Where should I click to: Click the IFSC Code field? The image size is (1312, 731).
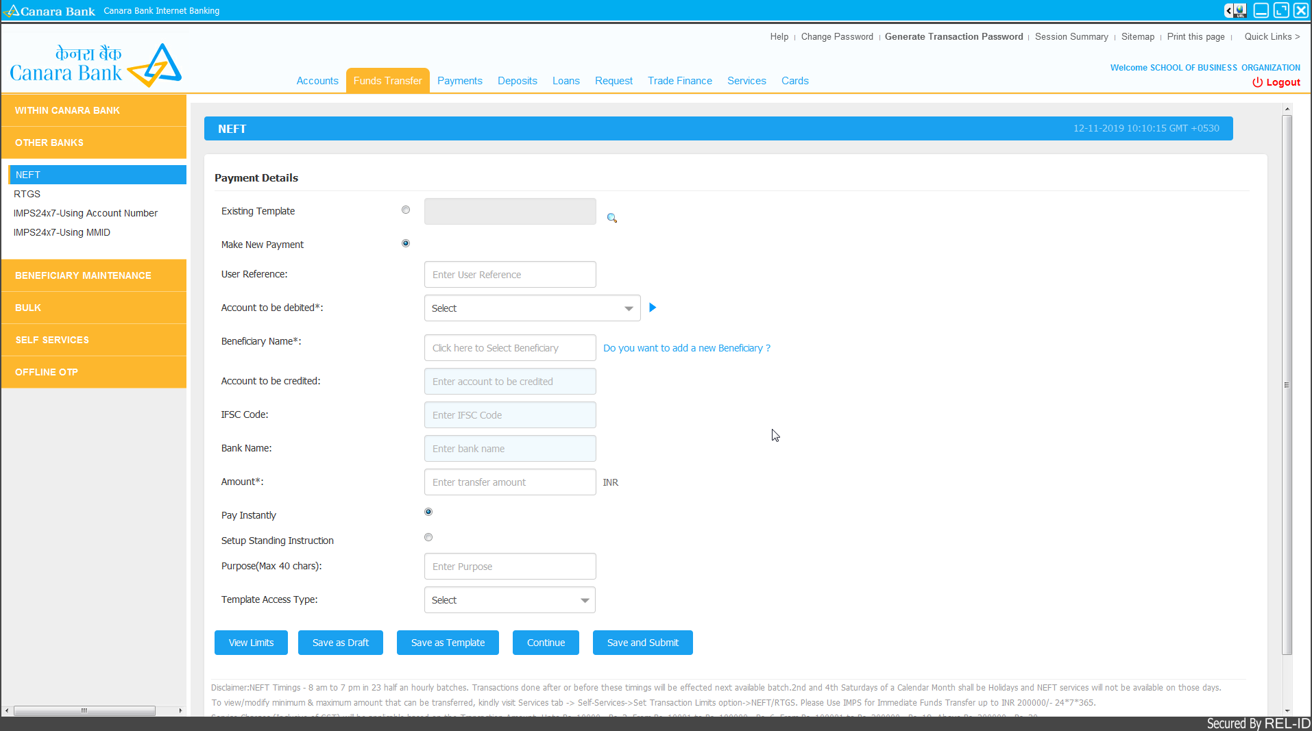point(510,415)
